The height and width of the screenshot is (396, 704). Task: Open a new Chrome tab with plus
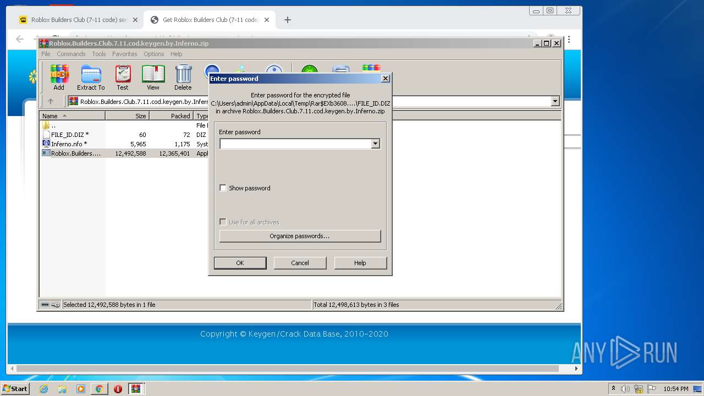tap(288, 20)
